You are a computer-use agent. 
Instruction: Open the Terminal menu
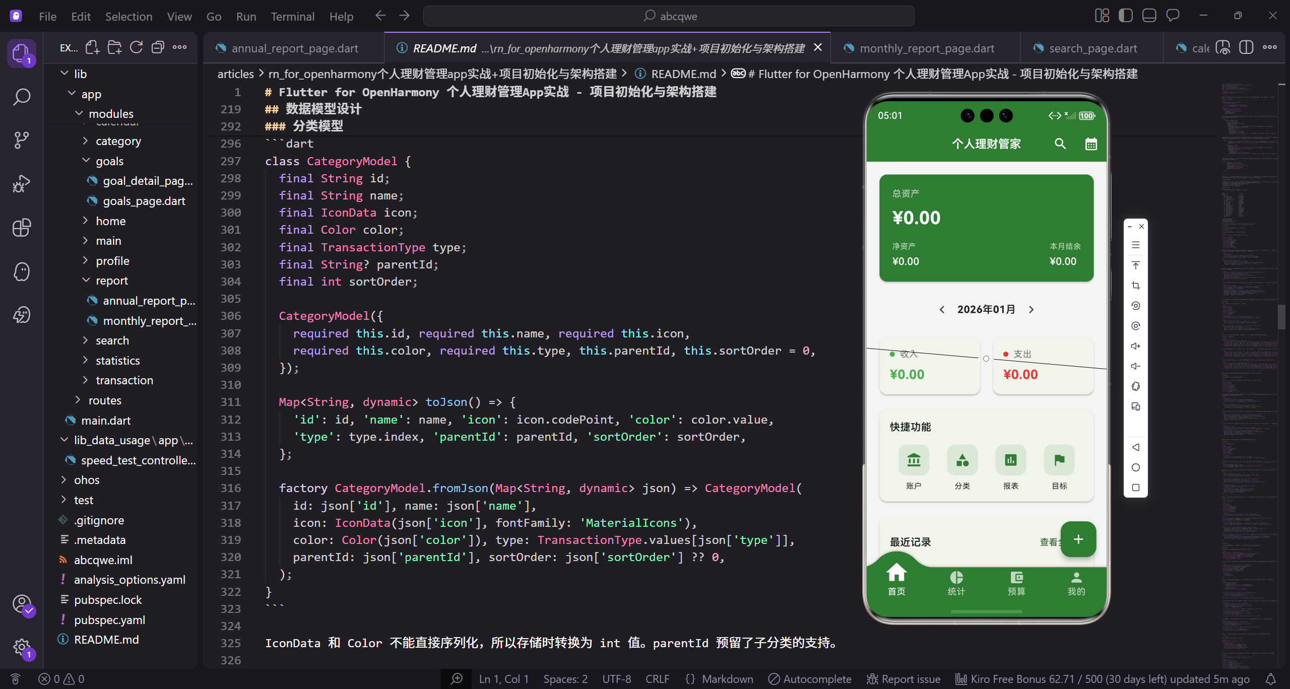tap(293, 16)
